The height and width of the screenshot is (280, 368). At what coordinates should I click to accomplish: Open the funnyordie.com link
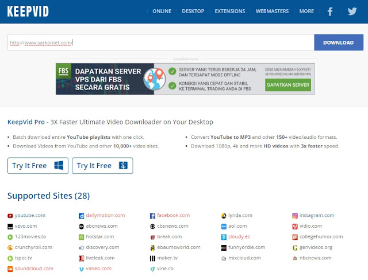247,247
